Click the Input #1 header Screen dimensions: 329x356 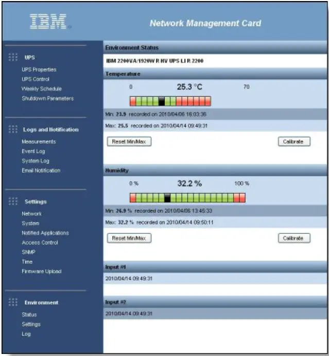pos(215,267)
